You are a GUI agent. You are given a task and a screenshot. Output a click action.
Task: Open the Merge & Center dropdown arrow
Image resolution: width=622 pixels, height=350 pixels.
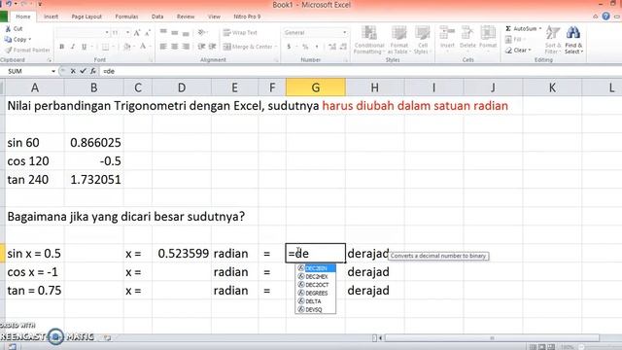tap(276, 47)
